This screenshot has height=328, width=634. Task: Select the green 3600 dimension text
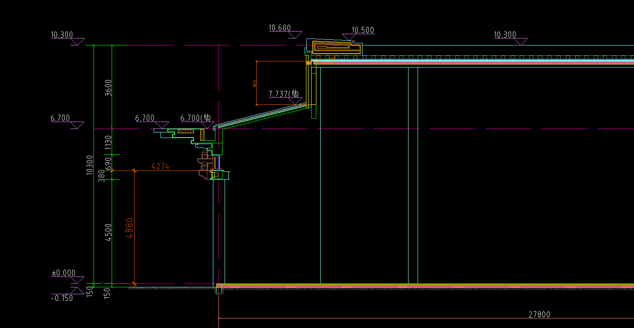[108, 88]
